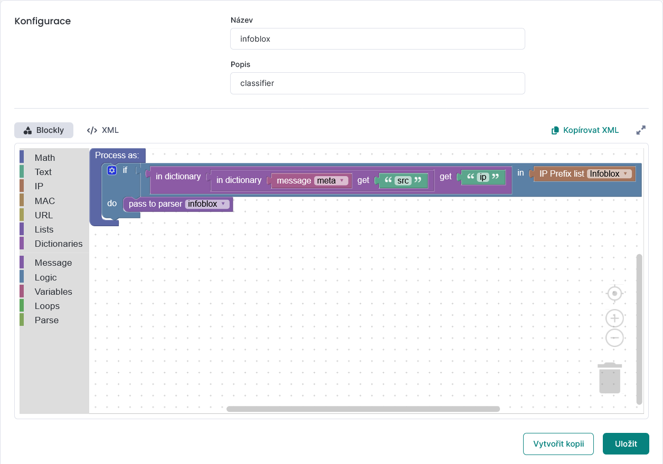
Task: Open the IP Prefix list Infoblox dropdown
Action: (610, 173)
